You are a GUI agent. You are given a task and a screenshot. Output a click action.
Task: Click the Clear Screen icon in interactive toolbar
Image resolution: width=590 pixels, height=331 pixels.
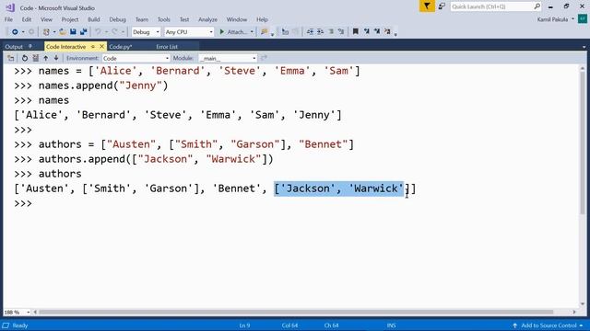(x=35, y=58)
